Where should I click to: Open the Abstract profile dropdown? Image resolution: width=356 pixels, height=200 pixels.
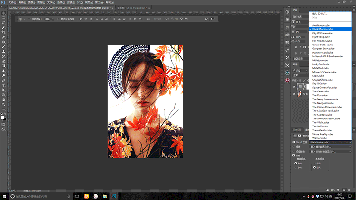(x=330, y=147)
